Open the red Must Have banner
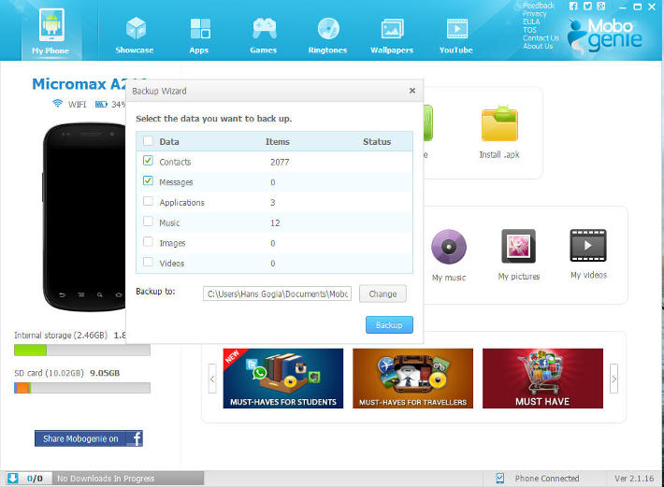 coord(542,379)
